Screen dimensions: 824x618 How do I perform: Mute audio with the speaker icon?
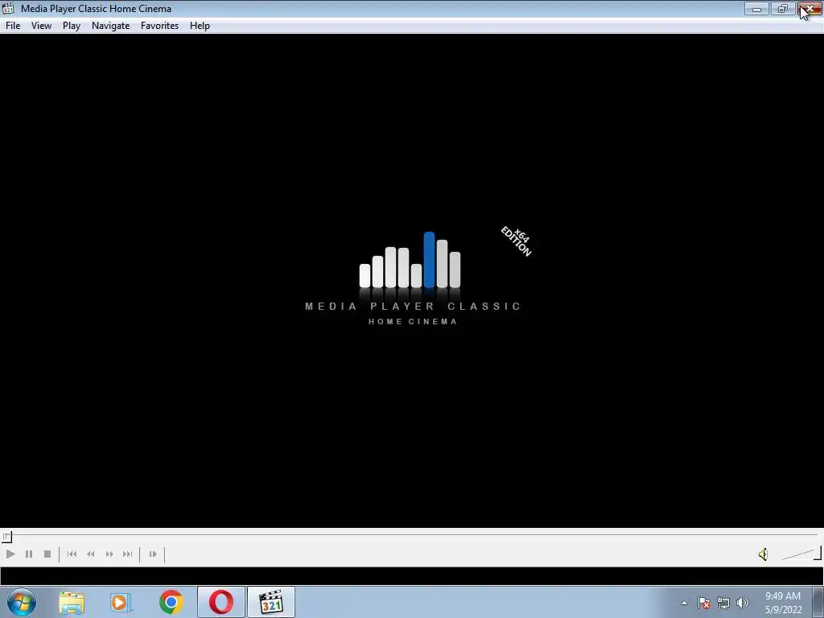click(763, 554)
